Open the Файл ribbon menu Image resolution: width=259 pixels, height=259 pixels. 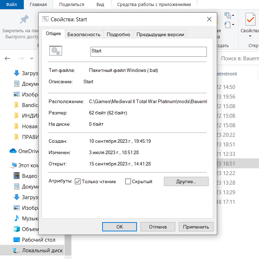click(11, 5)
